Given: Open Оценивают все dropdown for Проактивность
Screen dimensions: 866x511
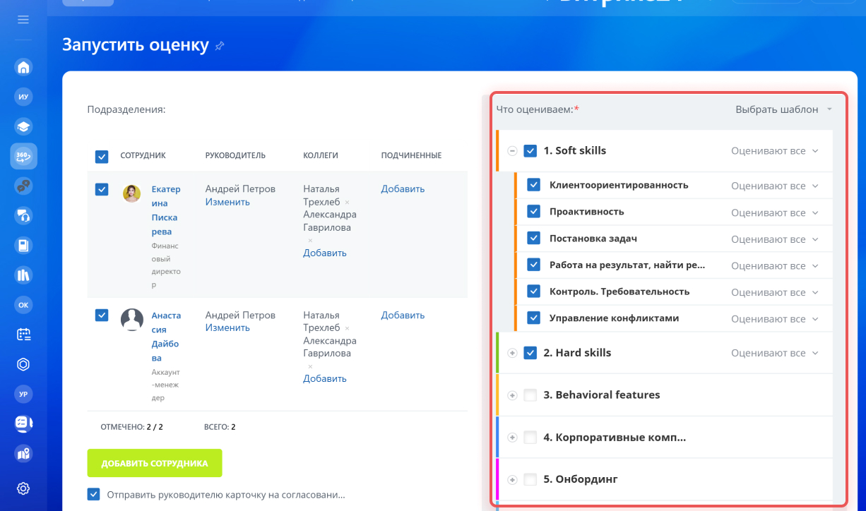Looking at the screenshot, I should coord(775,212).
